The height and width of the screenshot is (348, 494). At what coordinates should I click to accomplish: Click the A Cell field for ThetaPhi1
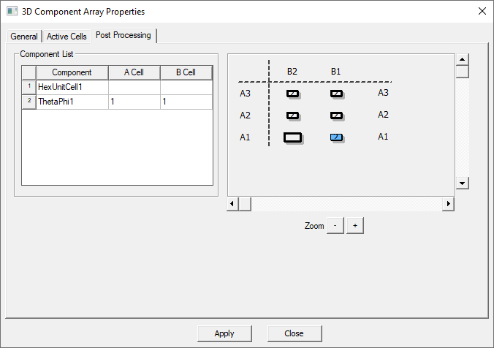(134, 102)
